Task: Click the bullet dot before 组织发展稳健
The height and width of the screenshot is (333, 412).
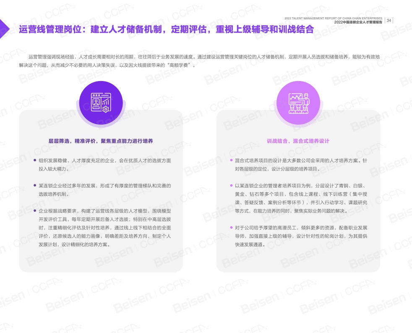Action: click(x=35, y=160)
